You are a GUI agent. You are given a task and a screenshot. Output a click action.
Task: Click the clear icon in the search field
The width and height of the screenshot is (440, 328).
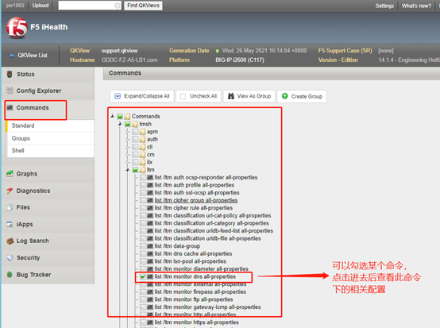point(118,6)
